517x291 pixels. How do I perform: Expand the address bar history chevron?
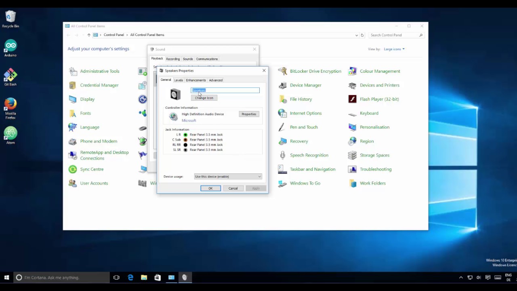[356, 35]
